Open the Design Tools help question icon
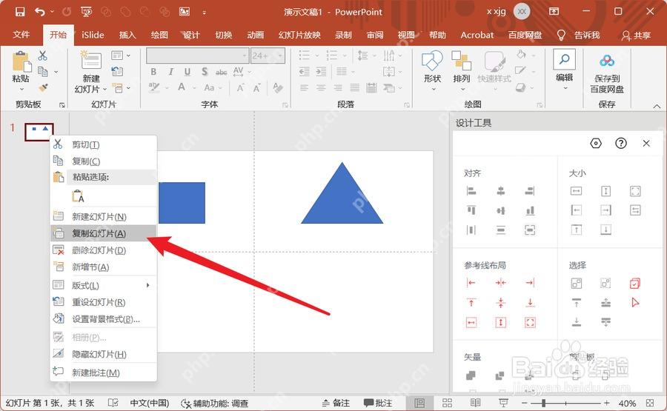This screenshot has width=667, height=411. [620, 143]
